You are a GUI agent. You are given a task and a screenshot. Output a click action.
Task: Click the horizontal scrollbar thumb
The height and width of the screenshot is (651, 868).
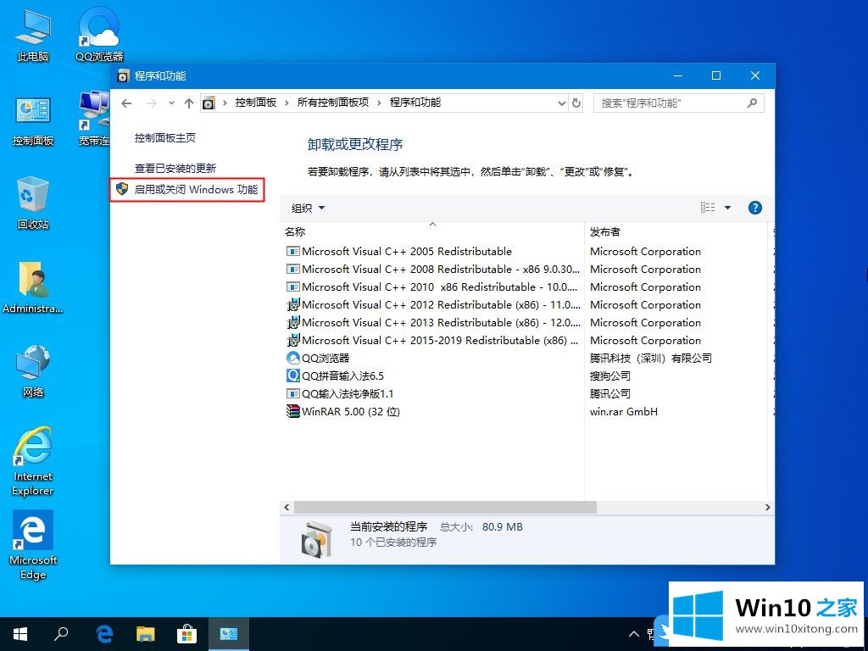click(x=445, y=507)
